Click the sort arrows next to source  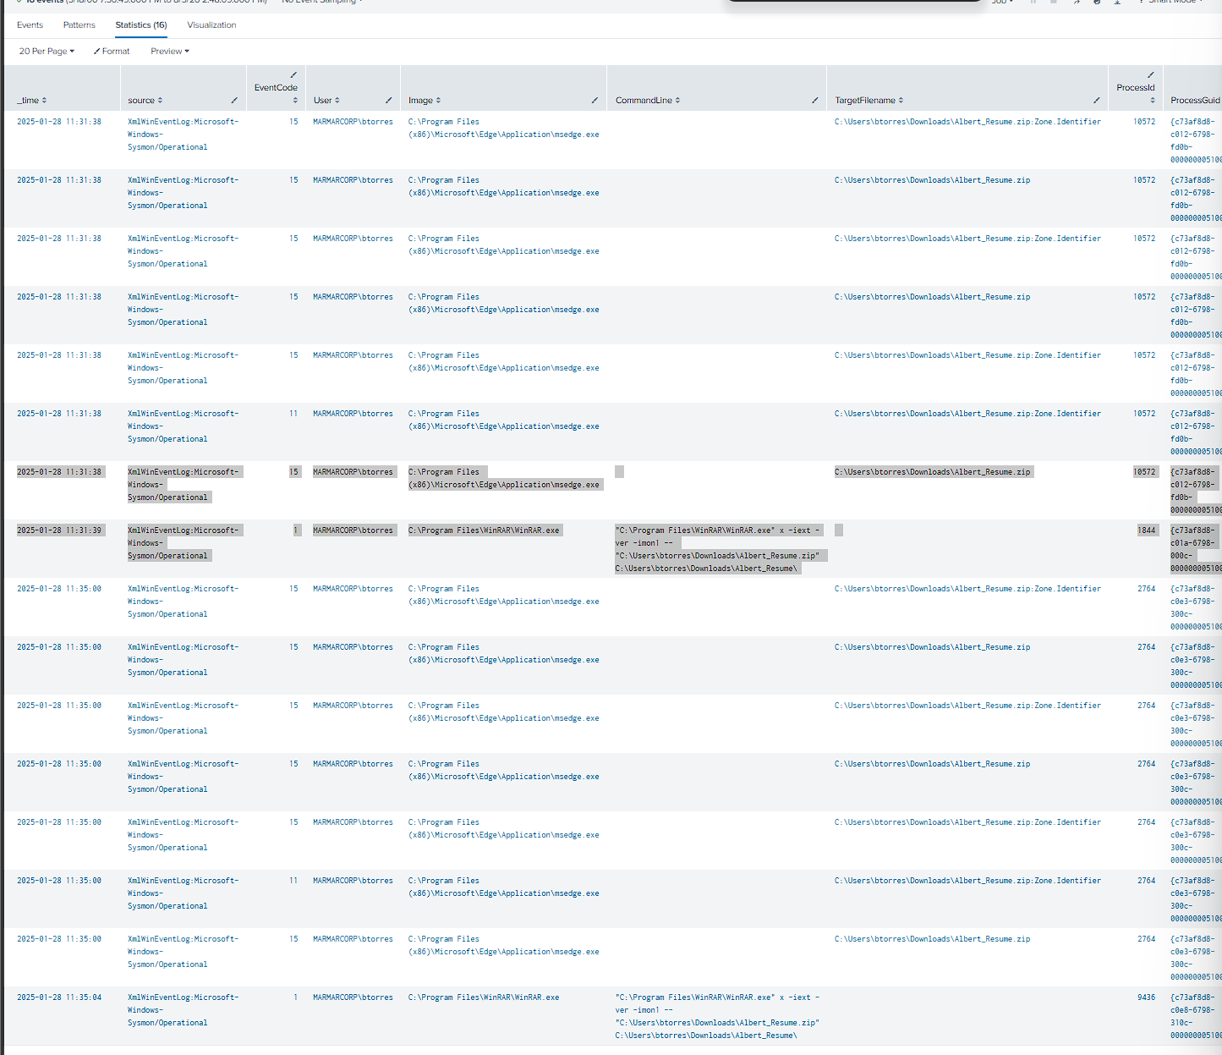(x=160, y=101)
